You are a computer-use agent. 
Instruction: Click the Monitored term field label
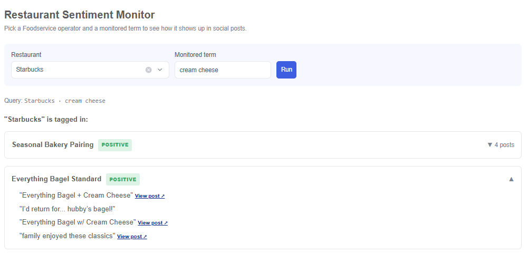pos(195,54)
